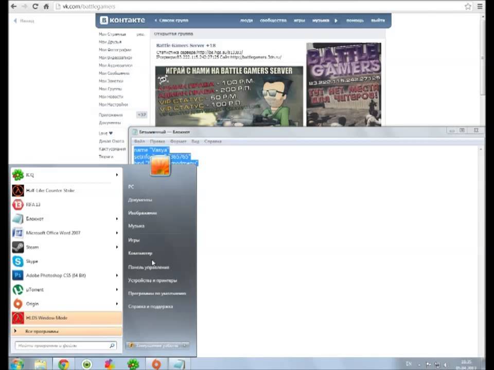Open the Origin icon on the taskbar
494x370 pixels.
[x=156, y=364]
